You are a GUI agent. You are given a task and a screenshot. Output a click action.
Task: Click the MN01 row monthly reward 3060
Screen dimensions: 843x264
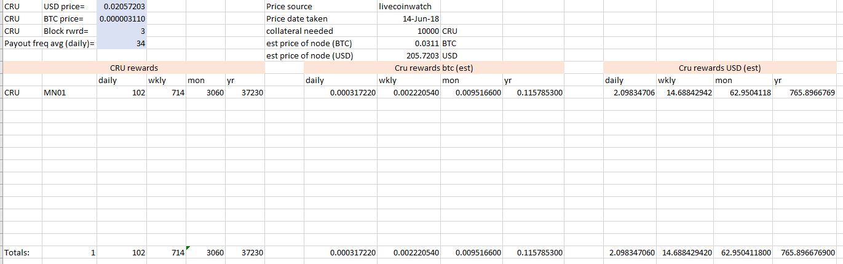click(x=206, y=92)
